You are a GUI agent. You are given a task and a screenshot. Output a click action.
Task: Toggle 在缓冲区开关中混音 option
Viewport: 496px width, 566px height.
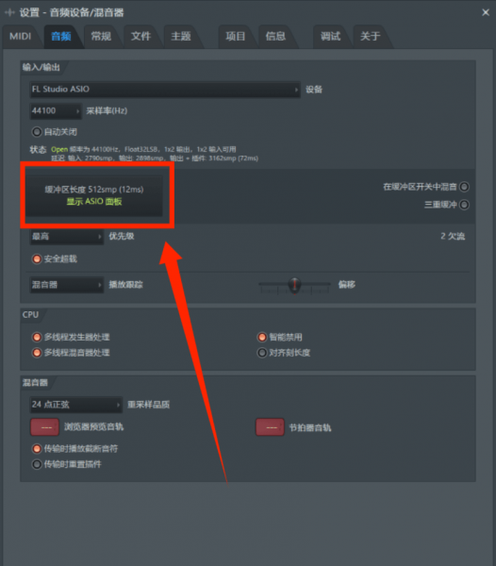(x=464, y=187)
